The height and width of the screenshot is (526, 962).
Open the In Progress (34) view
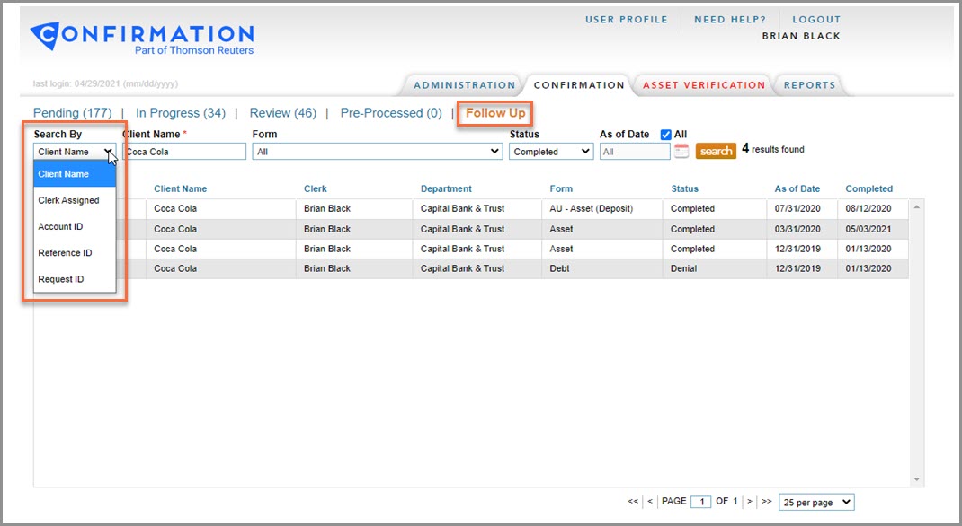[x=180, y=113]
